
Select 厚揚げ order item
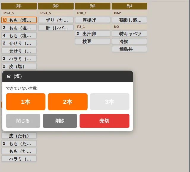pyautogui.click(x=93, y=20)
